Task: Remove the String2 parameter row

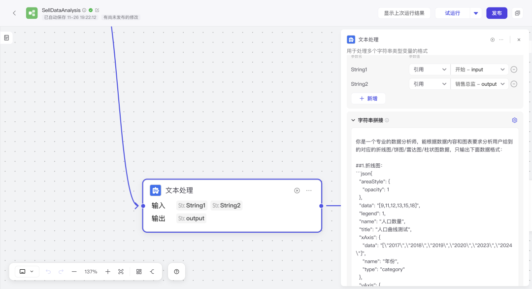Action: 514,84
